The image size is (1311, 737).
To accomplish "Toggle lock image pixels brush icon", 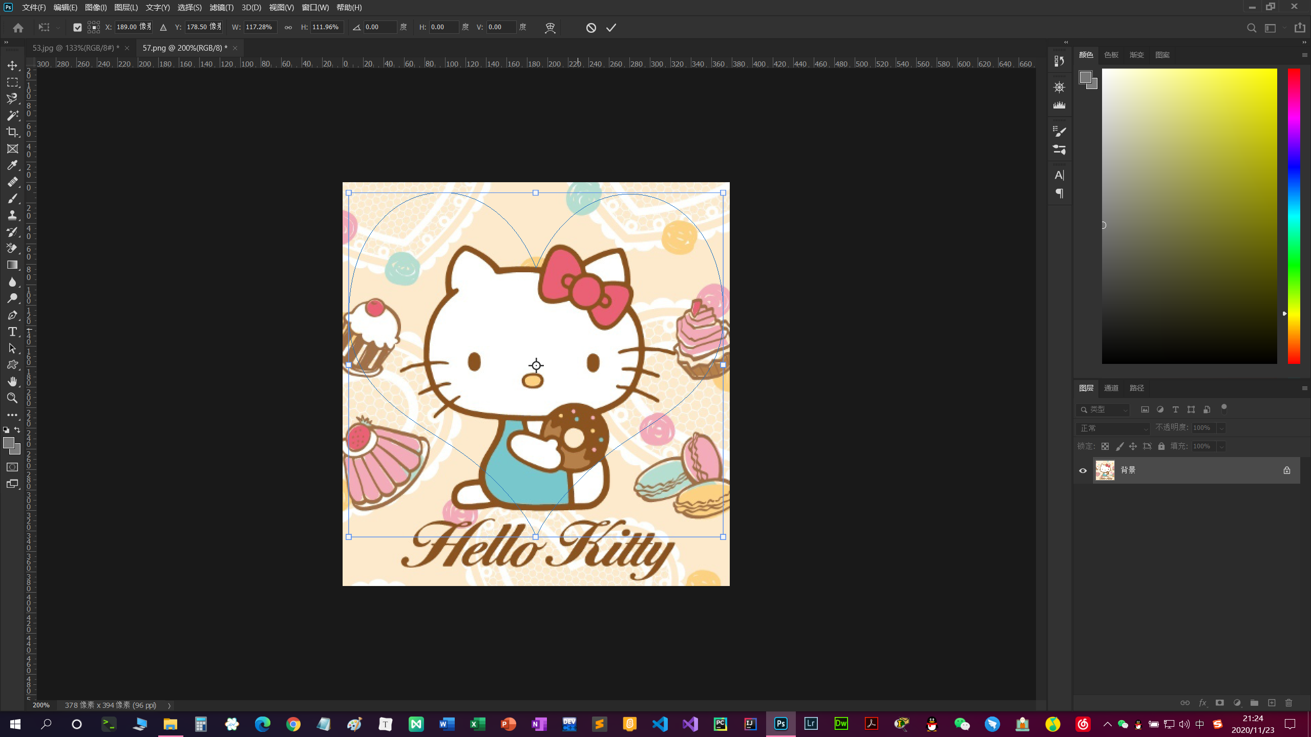I will 1119,446.
